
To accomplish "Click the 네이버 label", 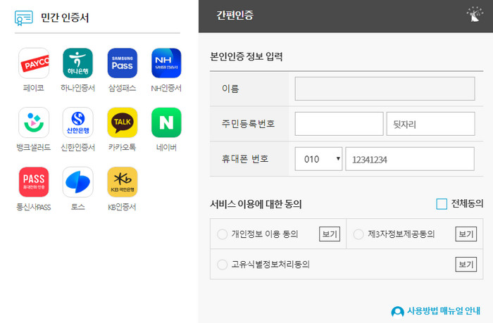I will click(166, 147).
